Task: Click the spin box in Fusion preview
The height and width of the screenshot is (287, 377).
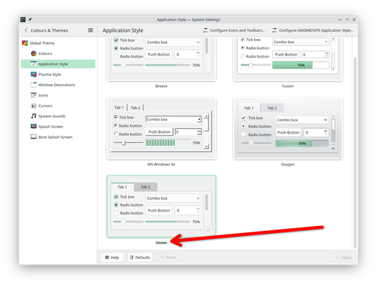Action: coord(315,55)
